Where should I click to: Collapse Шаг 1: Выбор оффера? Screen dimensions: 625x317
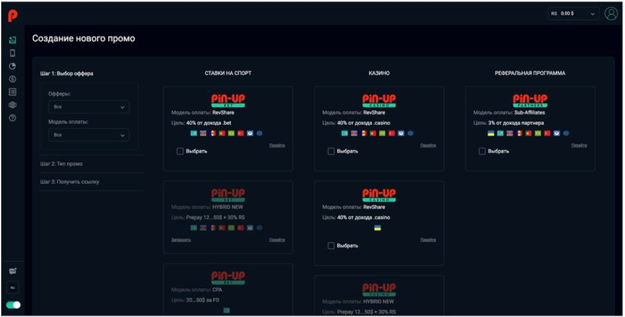(67, 73)
